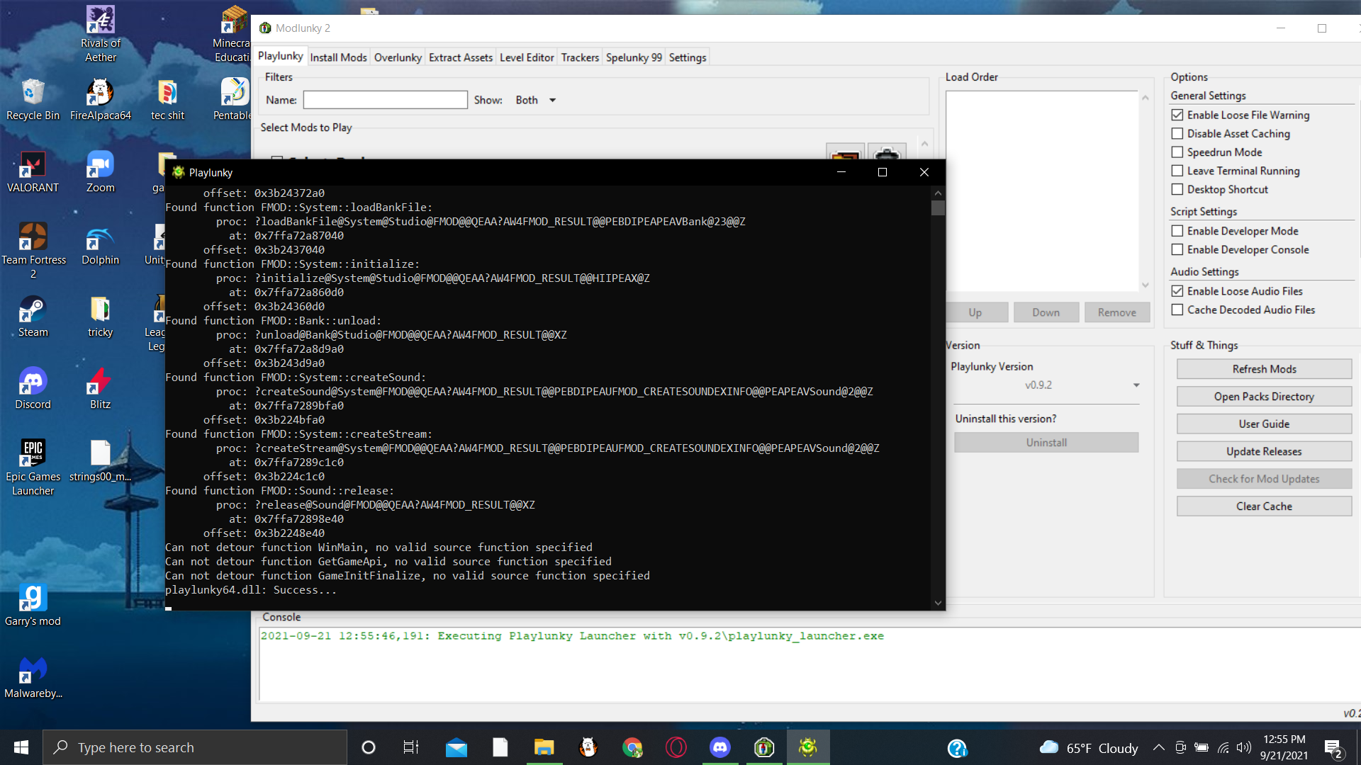Launch the Playlunky scarab icon in the taskbar
This screenshot has width=1361, height=765.
(x=808, y=747)
